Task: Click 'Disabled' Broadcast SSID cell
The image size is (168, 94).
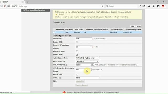Action: tap(113, 32)
